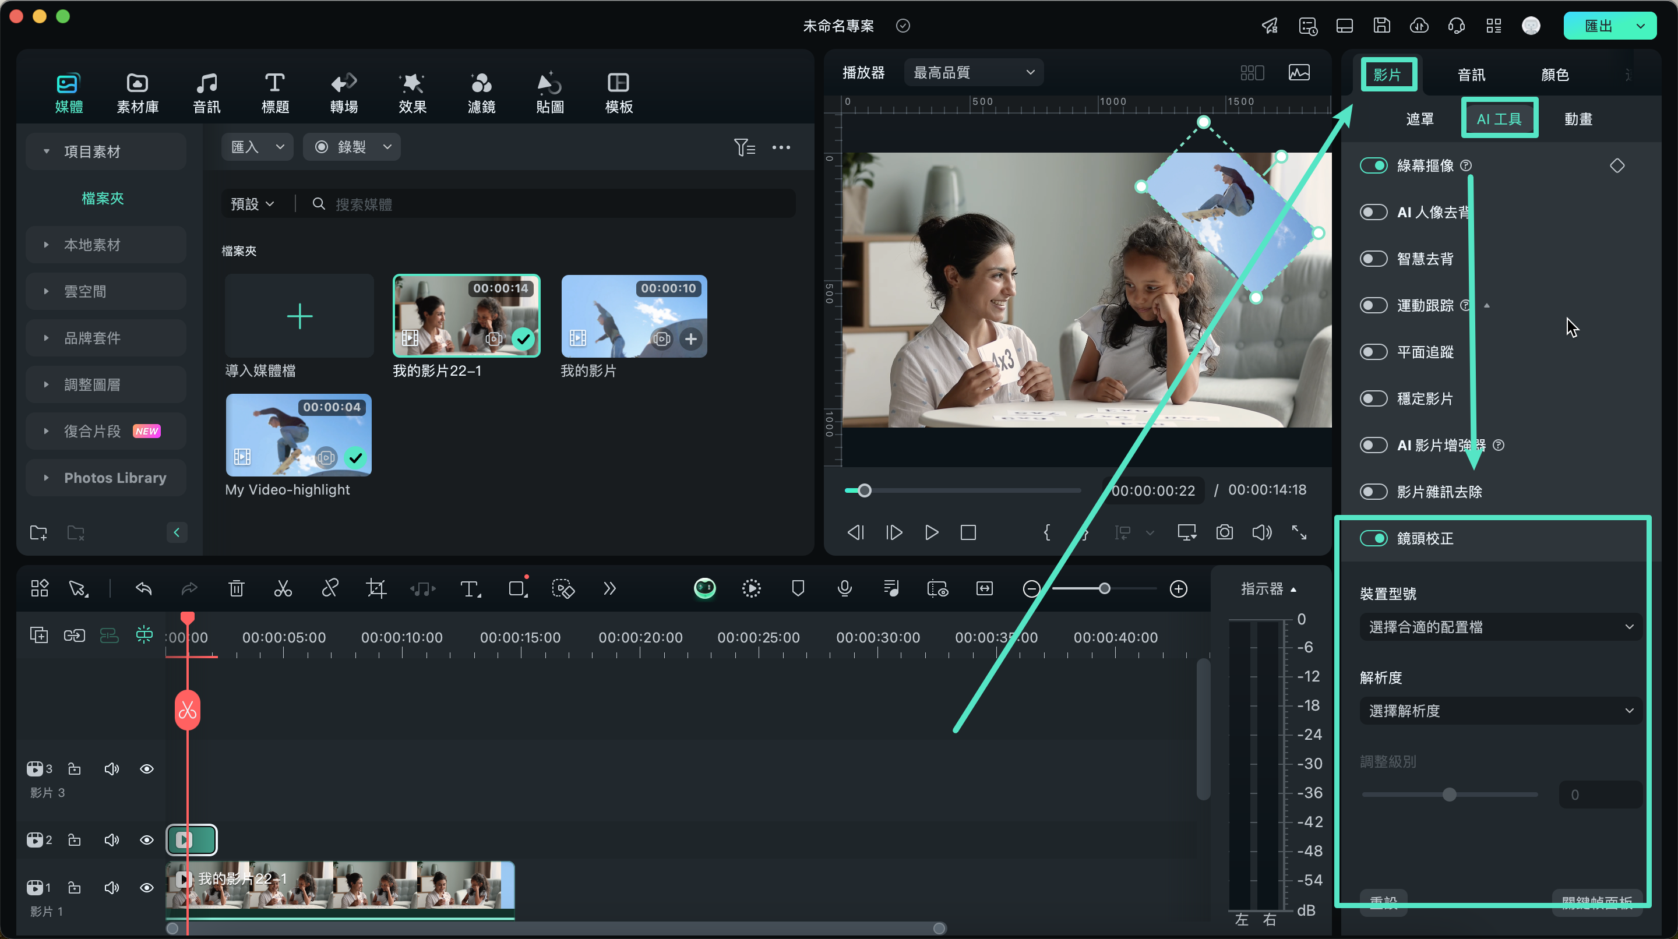Click the scope waveform icon in player header
This screenshot has width=1678, height=939.
pyautogui.click(x=1299, y=72)
